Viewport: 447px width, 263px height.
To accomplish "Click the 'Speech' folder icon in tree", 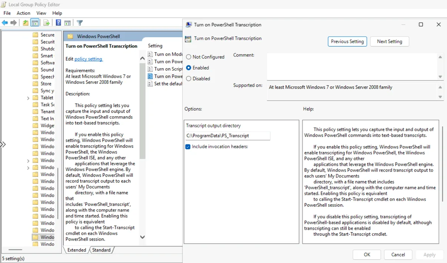I will coord(35,76).
